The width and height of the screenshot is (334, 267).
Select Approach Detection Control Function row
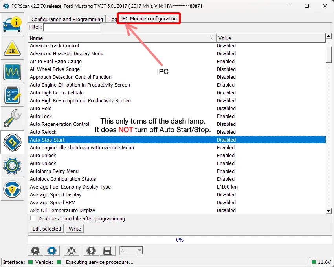click(x=177, y=77)
